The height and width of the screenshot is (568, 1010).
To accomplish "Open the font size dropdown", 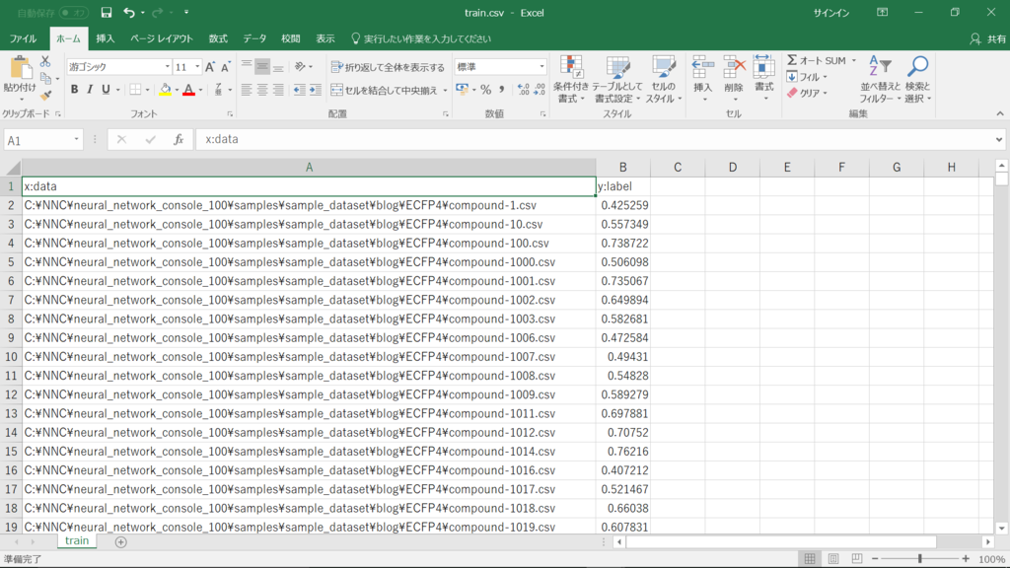I will pos(197,67).
